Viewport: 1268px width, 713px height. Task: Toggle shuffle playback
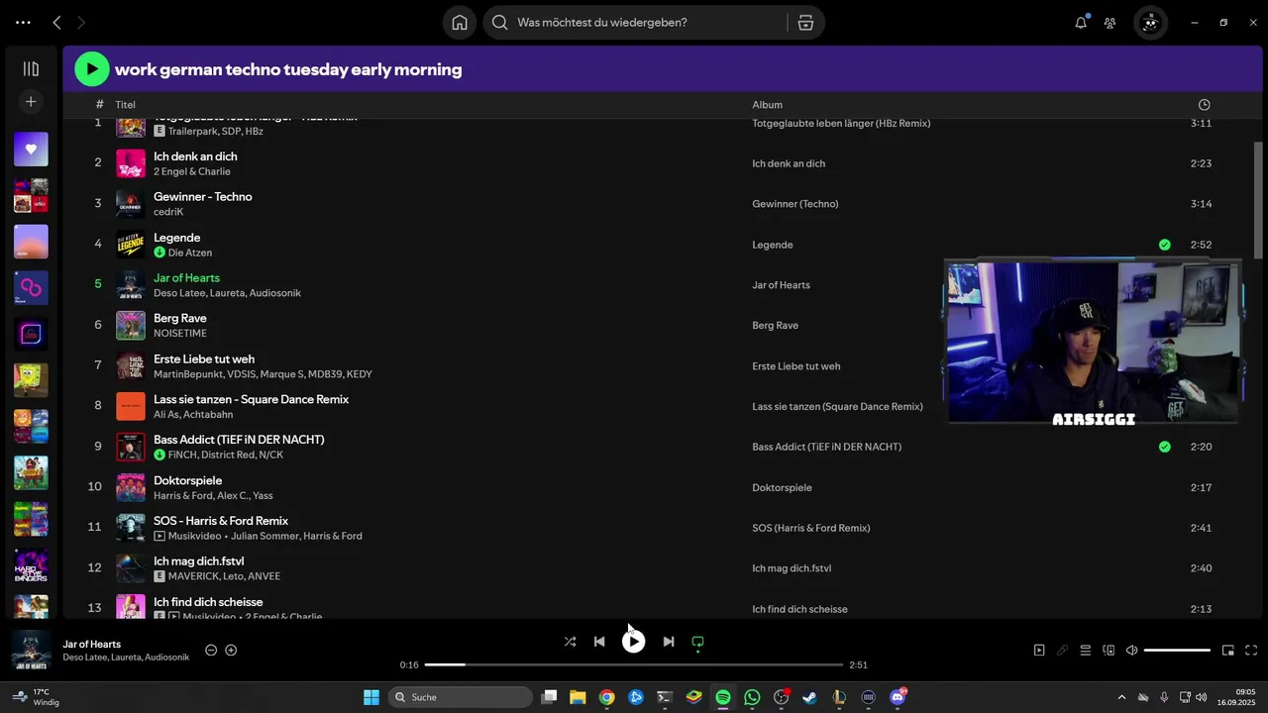tap(570, 642)
